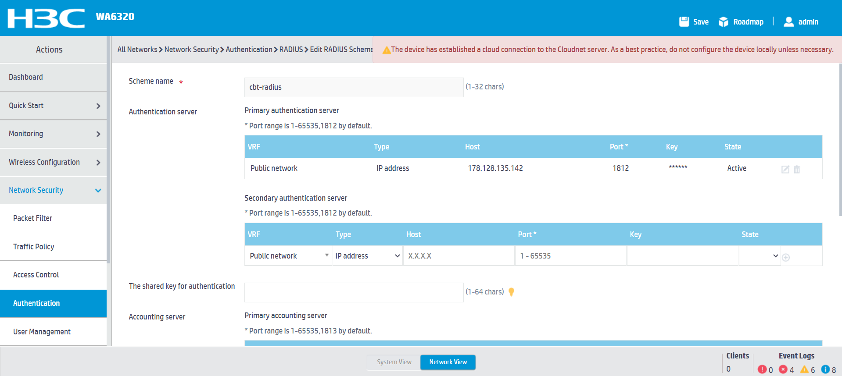Click the RADIUS breadcrumb link
The height and width of the screenshot is (376, 842).
pyautogui.click(x=291, y=50)
